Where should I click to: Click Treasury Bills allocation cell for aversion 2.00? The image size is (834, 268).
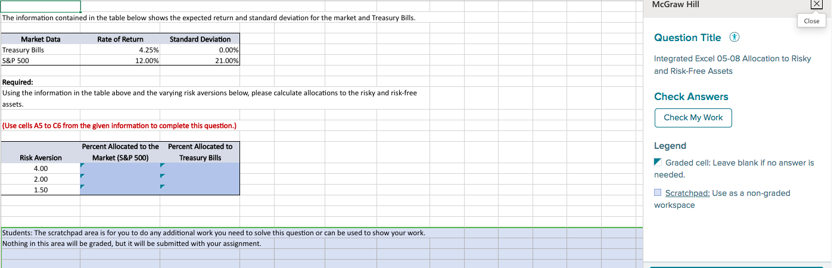[x=200, y=179]
